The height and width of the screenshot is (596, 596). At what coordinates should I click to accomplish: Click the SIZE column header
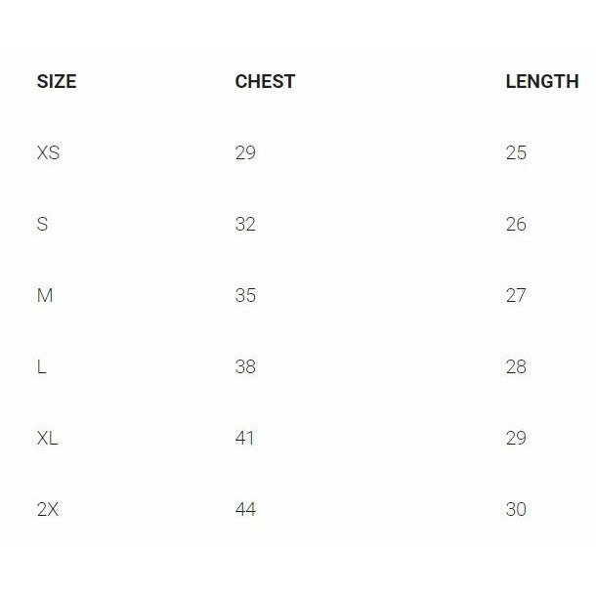pyautogui.click(x=56, y=82)
